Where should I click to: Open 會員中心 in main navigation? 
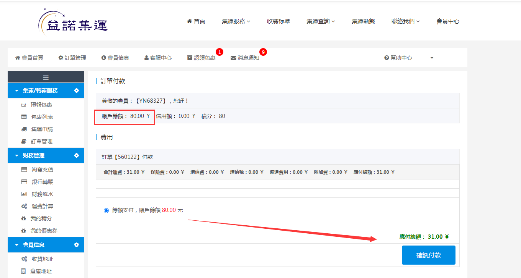pyautogui.click(x=448, y=21)
